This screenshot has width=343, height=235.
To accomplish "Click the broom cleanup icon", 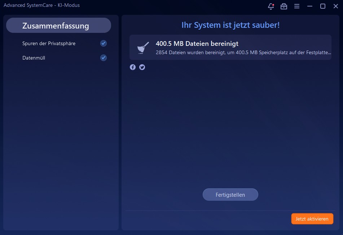I will click(143, 48).
